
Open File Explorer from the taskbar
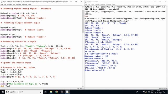[51, 92]
